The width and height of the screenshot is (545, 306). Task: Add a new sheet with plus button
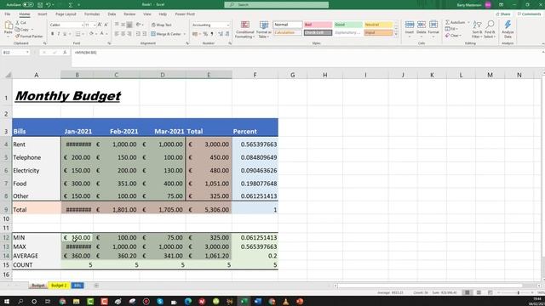click(x=96, y=286)
